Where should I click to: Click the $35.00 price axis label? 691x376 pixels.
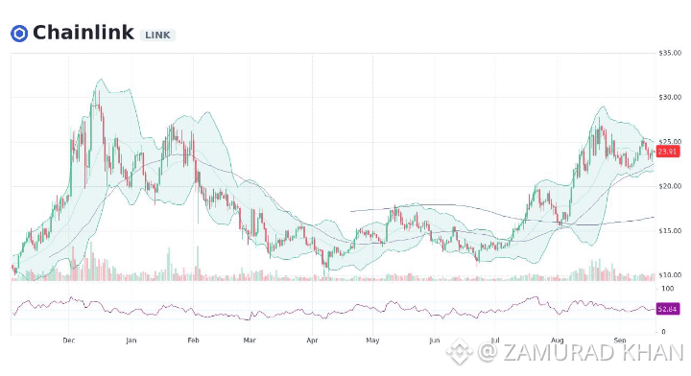(x=670, y=53)
